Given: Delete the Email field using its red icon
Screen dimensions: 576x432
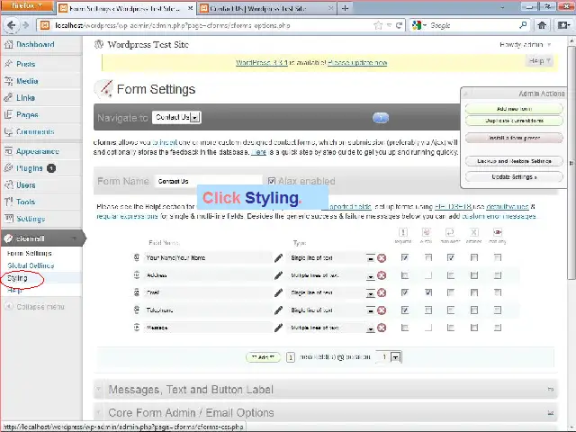Looking at the screenshot, I should (382, 292).
